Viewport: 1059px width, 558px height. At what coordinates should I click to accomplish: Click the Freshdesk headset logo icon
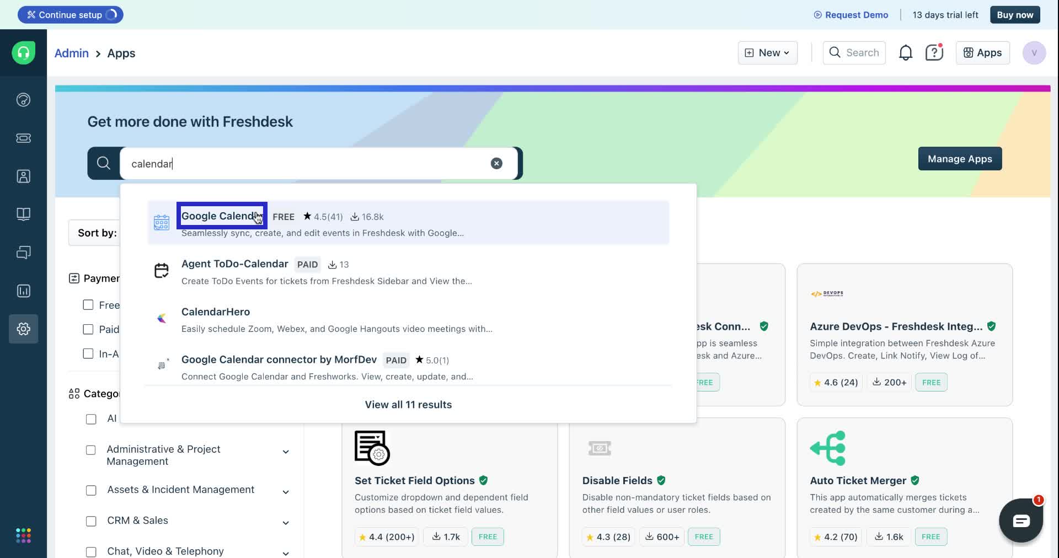point(23,53)
